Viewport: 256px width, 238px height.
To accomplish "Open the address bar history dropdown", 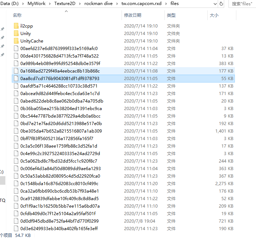I will [215, 4].
